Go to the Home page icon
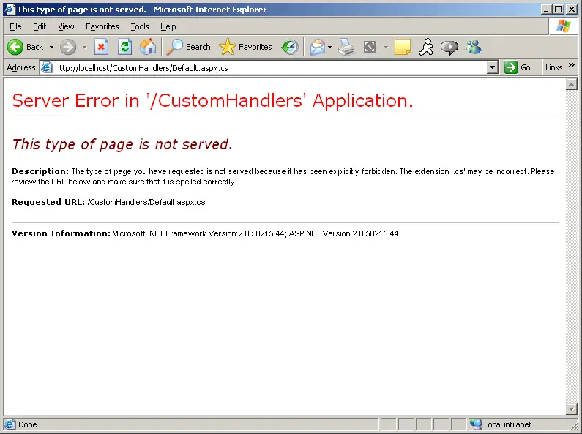 (148, 47)
